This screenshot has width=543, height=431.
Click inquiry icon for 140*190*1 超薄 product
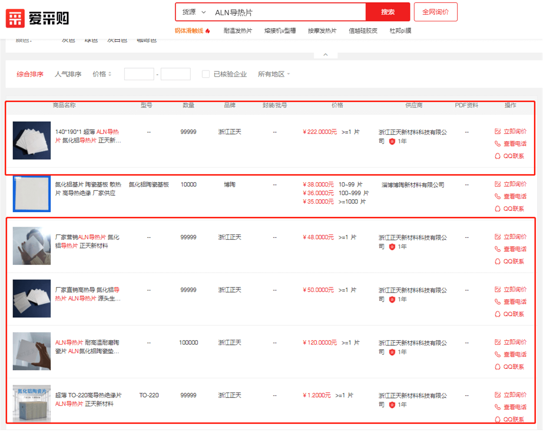(497, 131)
